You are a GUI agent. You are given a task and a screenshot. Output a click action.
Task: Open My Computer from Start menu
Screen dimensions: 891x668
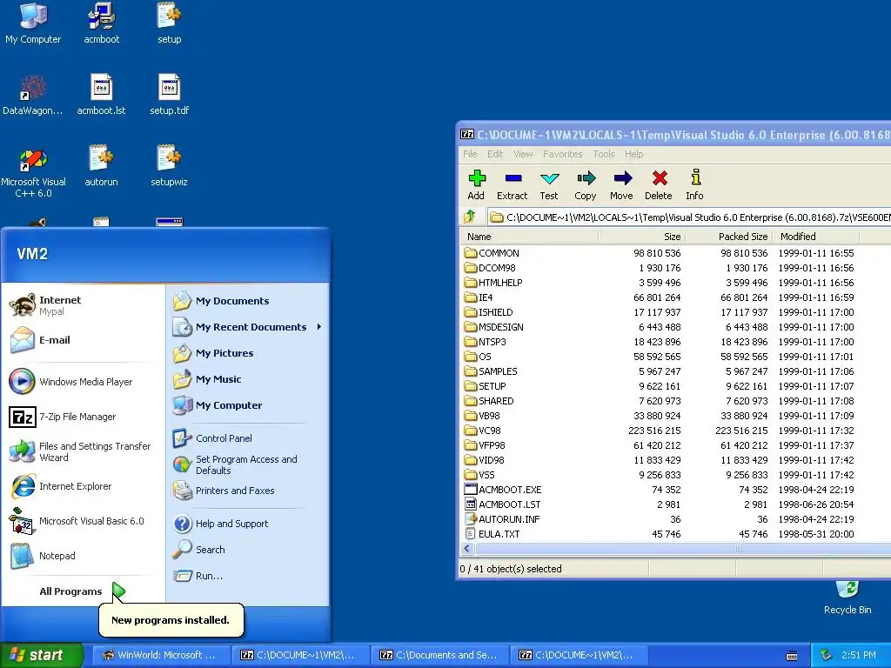[x=248, y=405]
